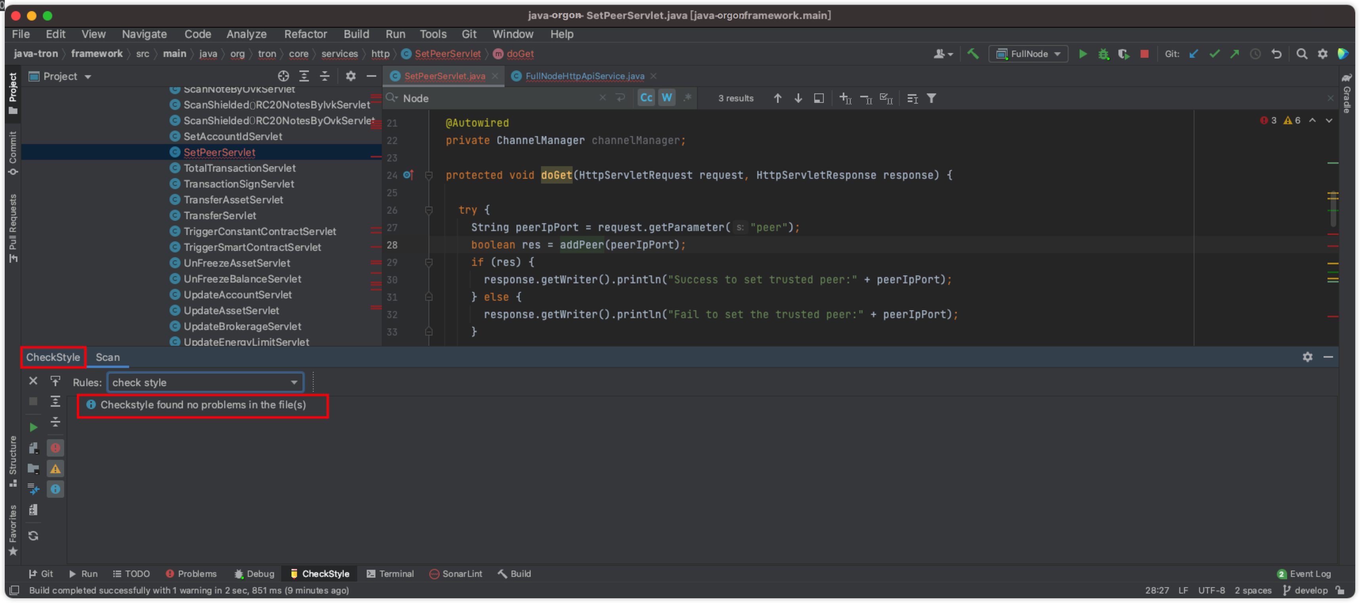Click in the Node search field
This screenshot has width=1360, height=603.
pos(496,98)
